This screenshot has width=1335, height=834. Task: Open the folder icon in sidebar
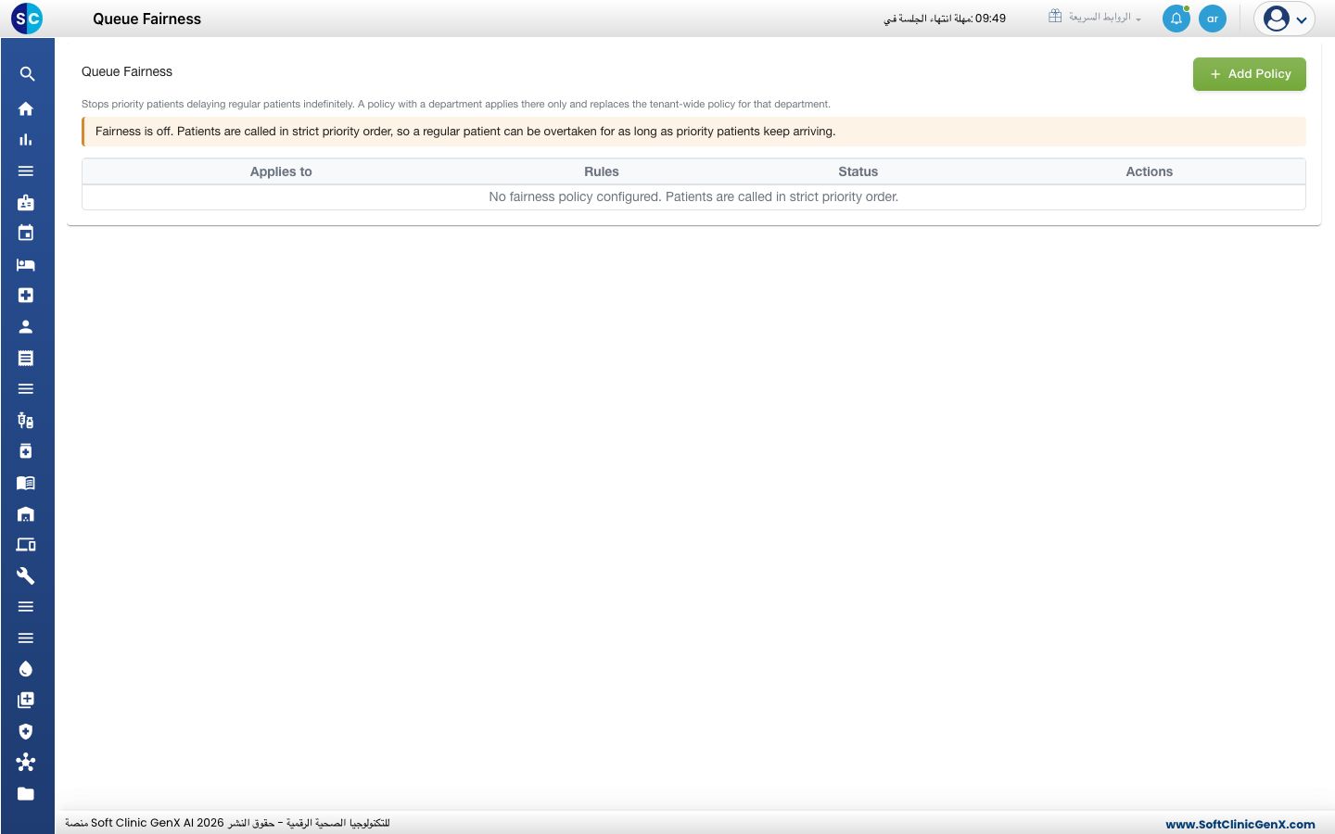(26, 793)
